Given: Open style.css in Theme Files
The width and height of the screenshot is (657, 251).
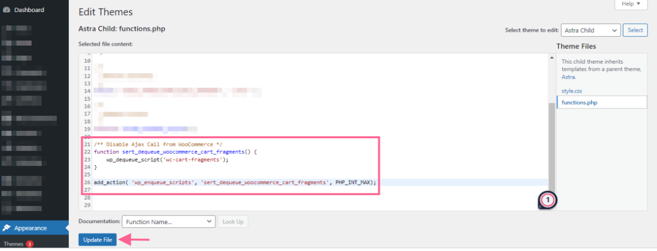Looking at the screenshot, I should 572,91.
